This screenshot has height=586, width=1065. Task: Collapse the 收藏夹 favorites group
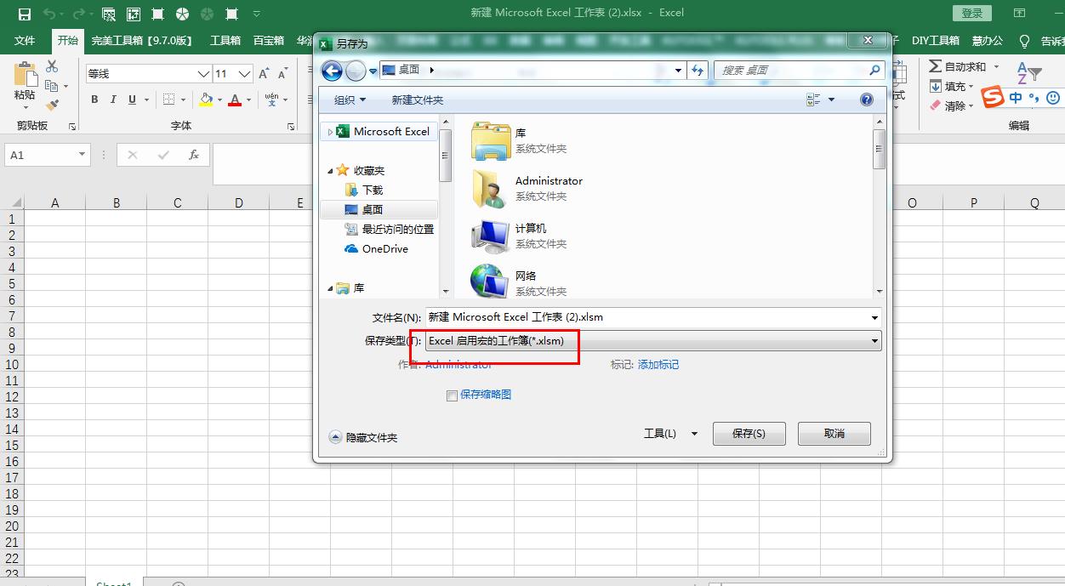[330, 171]
